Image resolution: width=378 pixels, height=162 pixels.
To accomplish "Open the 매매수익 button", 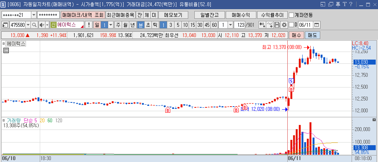I will (x=241, y=15).
